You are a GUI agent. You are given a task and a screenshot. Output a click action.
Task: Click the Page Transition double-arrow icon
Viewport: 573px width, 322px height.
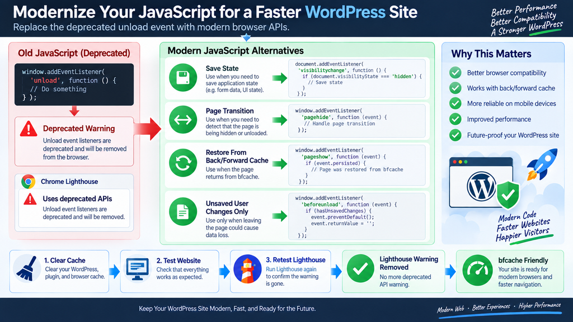pos(183,120)
